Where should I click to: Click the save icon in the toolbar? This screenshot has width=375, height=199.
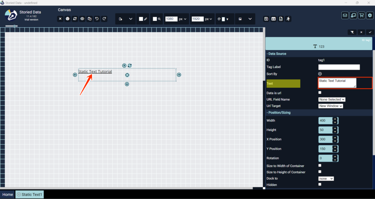pyautogui.click(x=266, y=19)
